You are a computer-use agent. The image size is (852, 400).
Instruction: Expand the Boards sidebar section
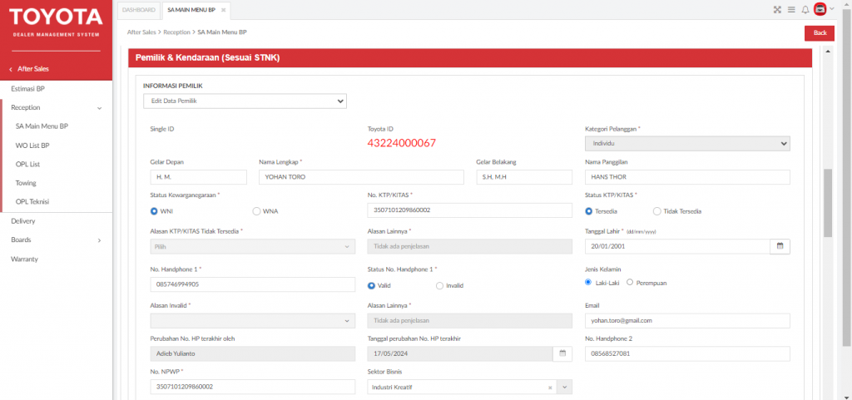tap(100, 240)
